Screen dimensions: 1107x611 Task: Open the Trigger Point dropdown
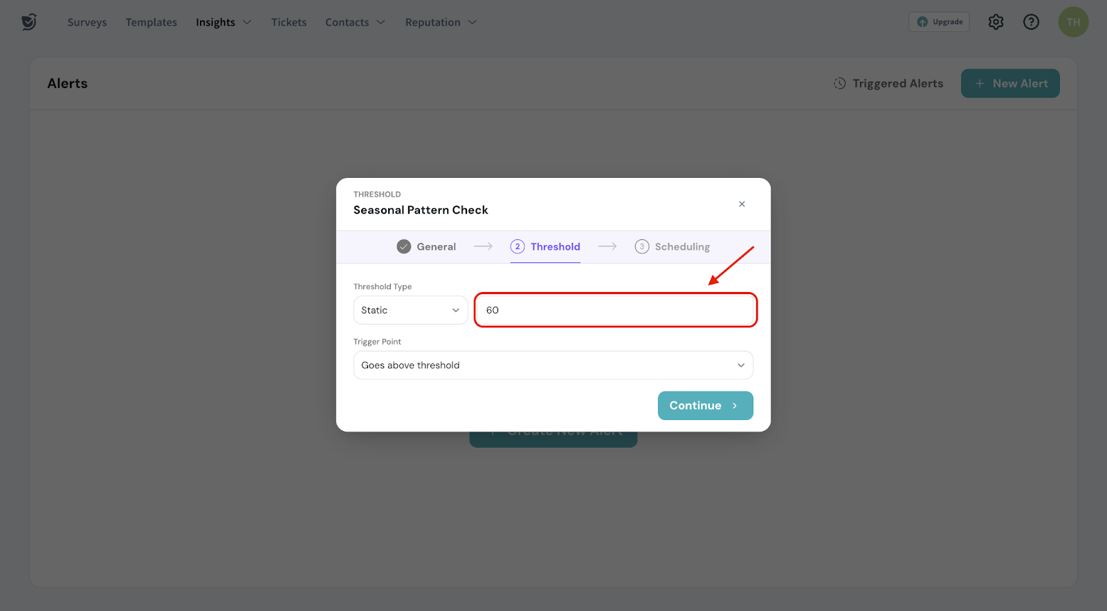[553, 365]
